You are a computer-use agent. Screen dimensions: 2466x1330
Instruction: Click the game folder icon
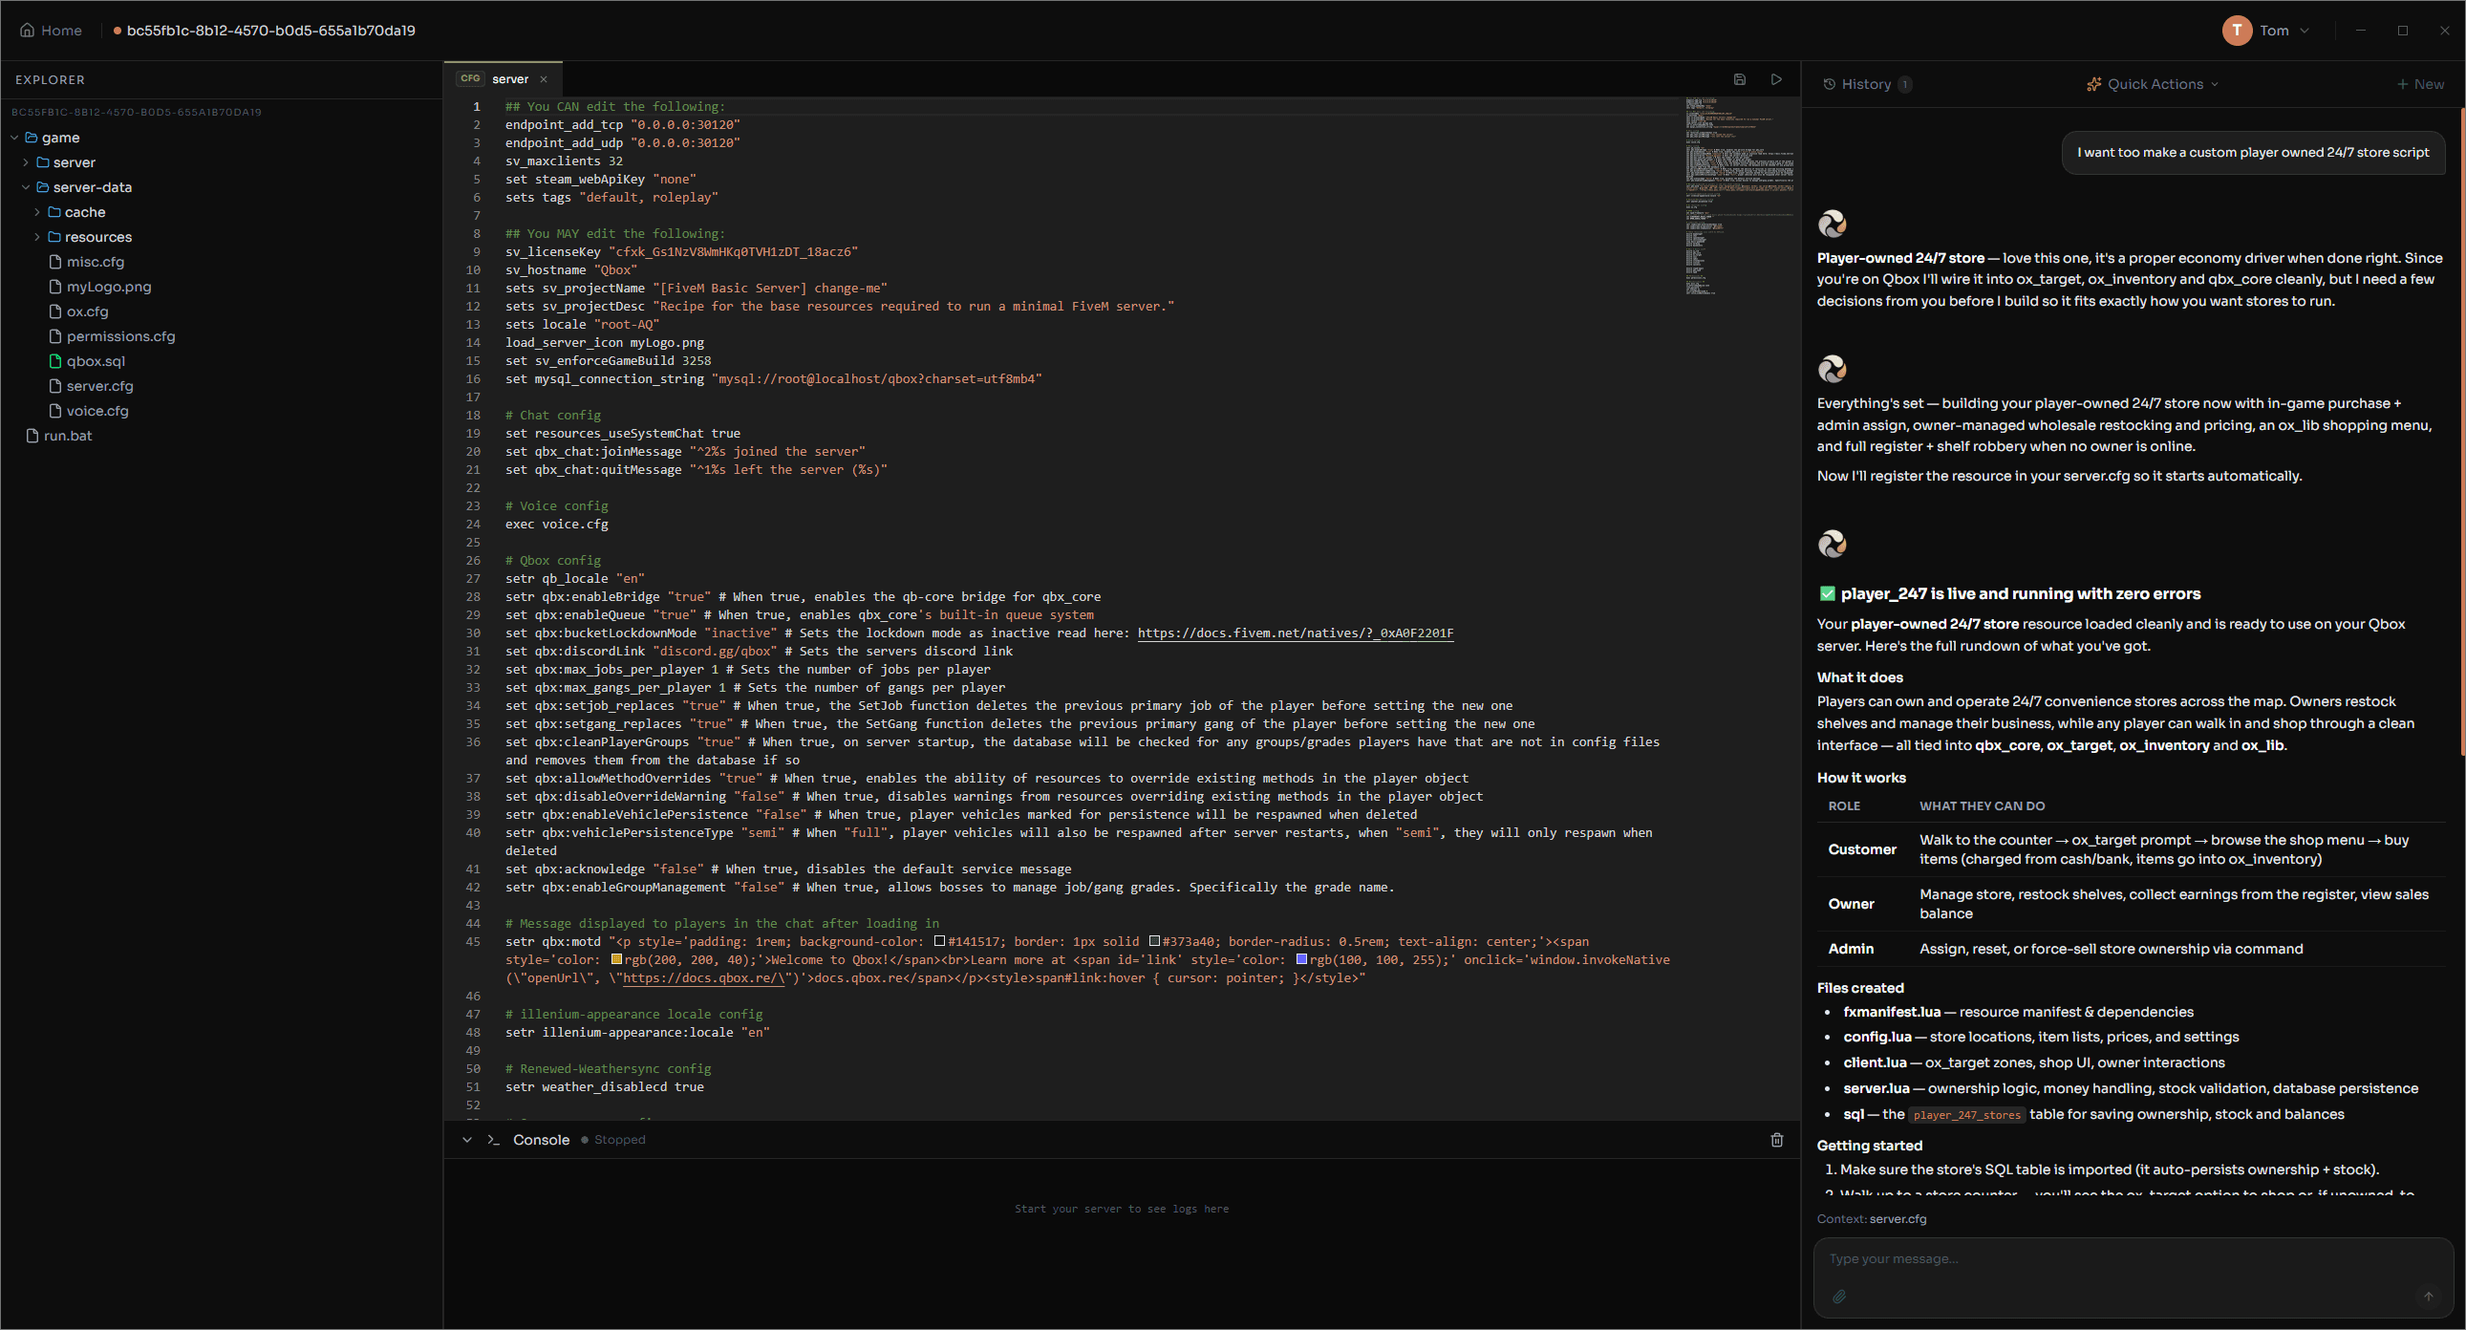click(32, 138)
